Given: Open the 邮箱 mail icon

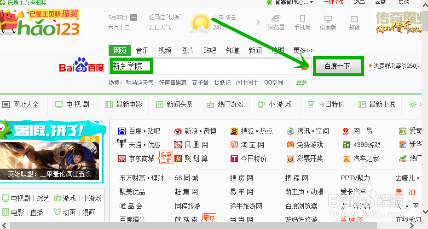Looking at the screenshot, I should (x=354, y=22).
